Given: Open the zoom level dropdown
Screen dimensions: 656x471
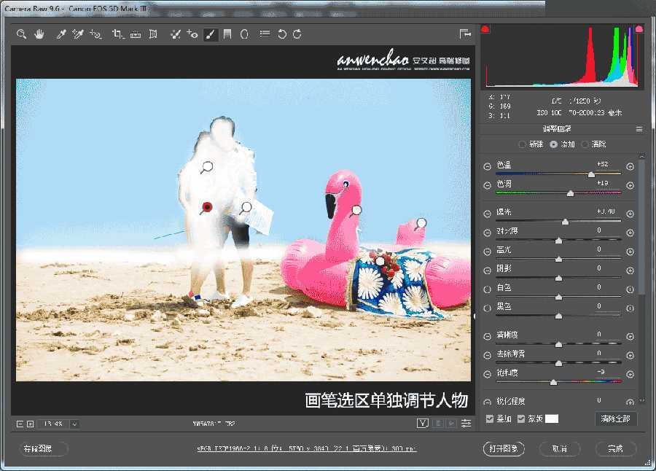Looking at the screenshot, I should pyautogui.click(x=73, y=424).
